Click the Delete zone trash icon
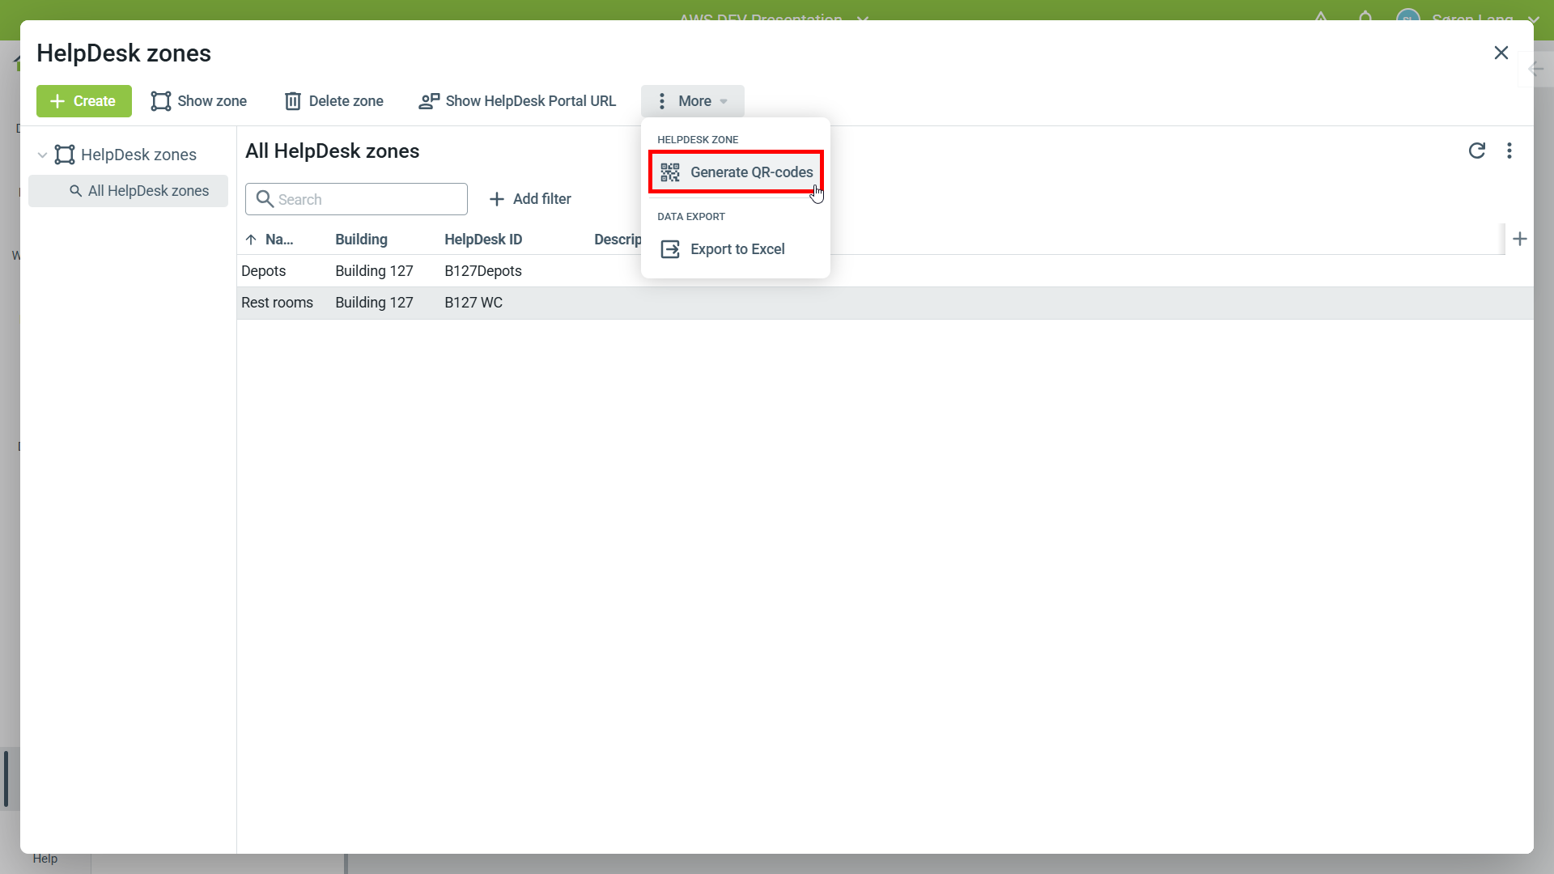This screenshot has width=1554, height=874. (292, 100)
